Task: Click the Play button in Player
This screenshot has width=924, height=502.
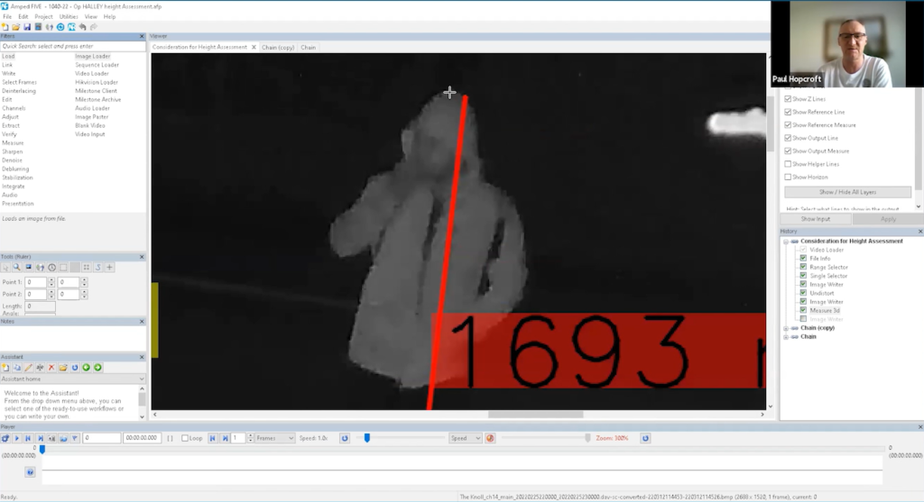Action: click(16, 438)
